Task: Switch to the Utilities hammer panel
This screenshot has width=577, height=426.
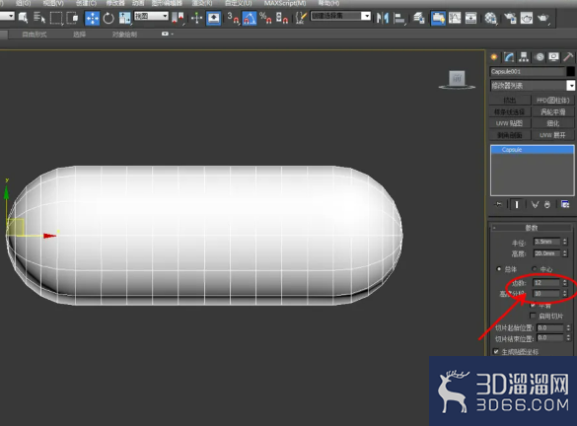Action: (568, 57)
